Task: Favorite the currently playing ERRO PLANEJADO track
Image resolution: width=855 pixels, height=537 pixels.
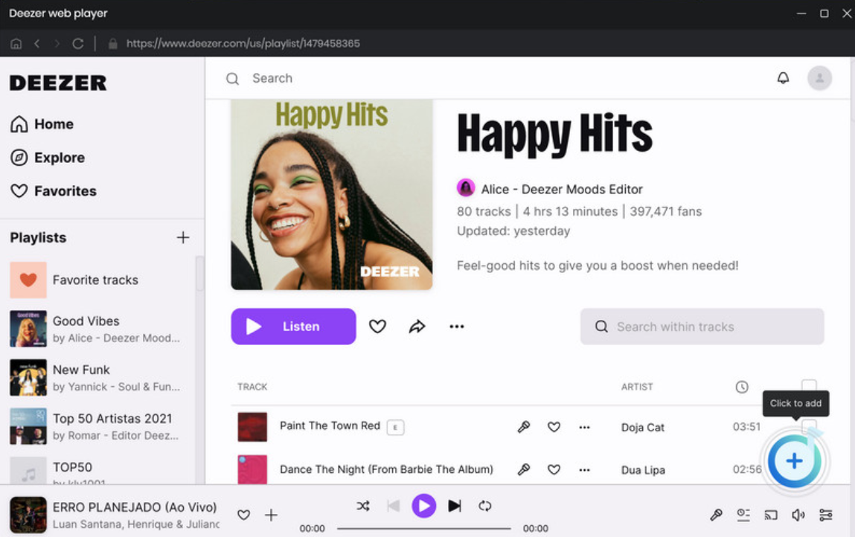Action: pyautogui.click(x=244, y=515)
